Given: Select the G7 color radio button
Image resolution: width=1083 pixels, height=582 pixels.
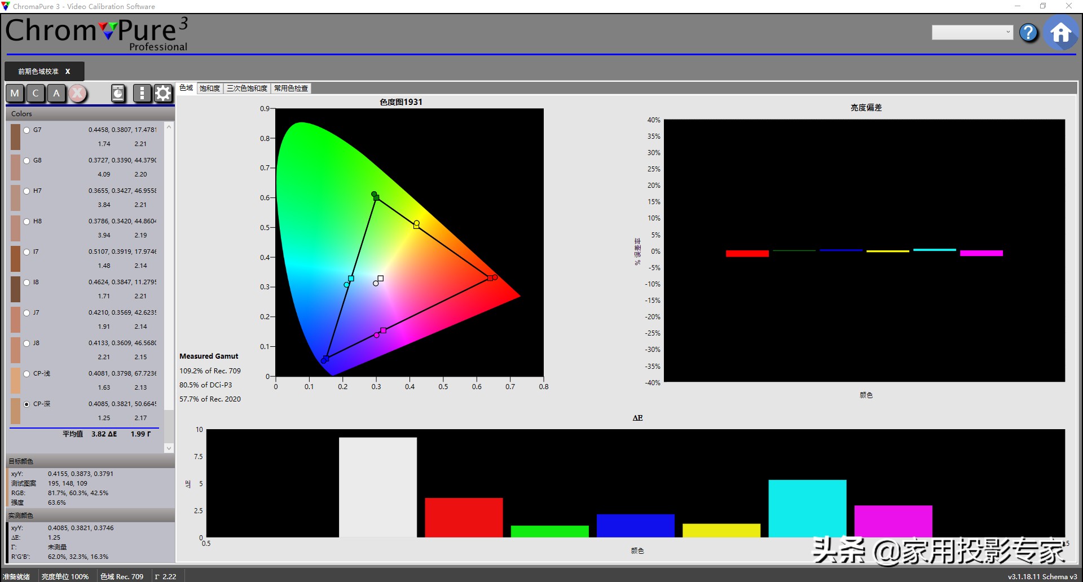Looking at the screenshot, I should click(27, 130).
